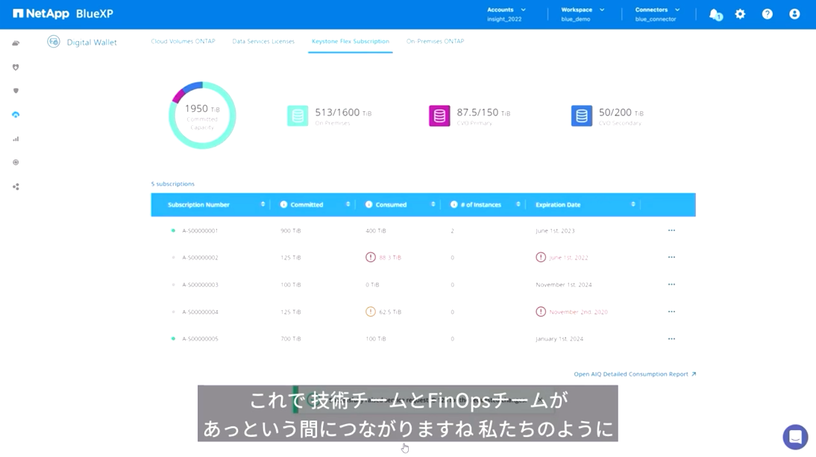The height and width of the screenshot is (457, 816).
Task: Click the help question mark icon
Action: click(x=767, y=14)
